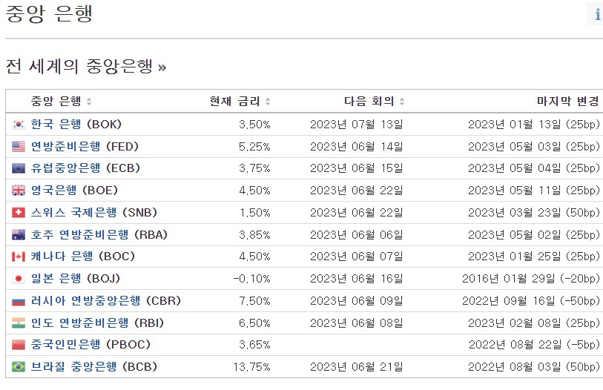Click RBA next meeting 2023년 06월 06일

point(357,235)
